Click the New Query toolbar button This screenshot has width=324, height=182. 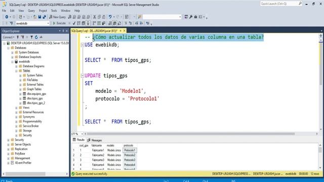(57, 17)
